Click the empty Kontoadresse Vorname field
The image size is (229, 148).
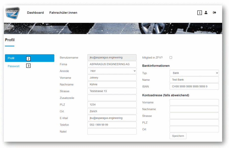[x=194, y=102]
